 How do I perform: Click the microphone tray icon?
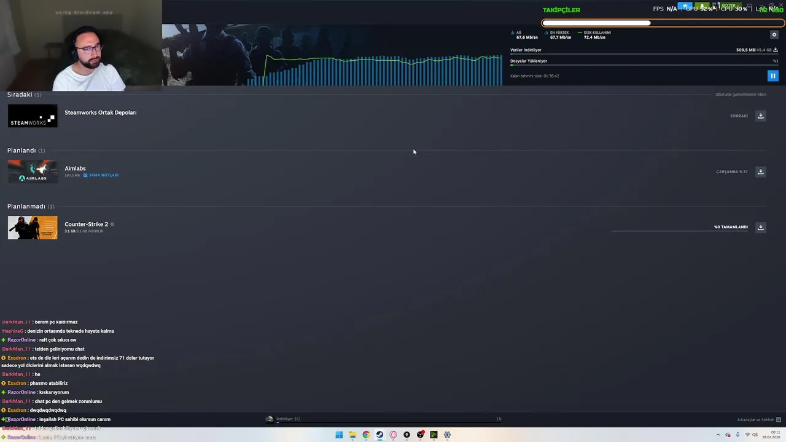point(737,435)
